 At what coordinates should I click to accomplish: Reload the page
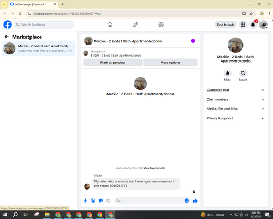(x=20, y=14)
